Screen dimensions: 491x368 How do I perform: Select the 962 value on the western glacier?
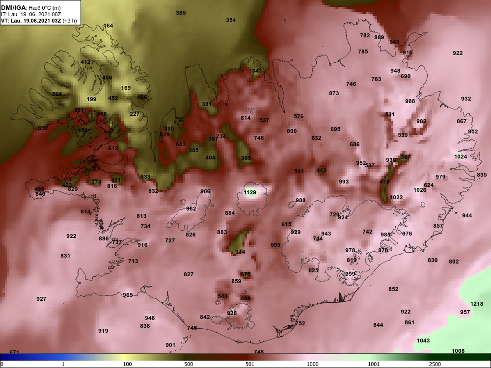[191, 209]
